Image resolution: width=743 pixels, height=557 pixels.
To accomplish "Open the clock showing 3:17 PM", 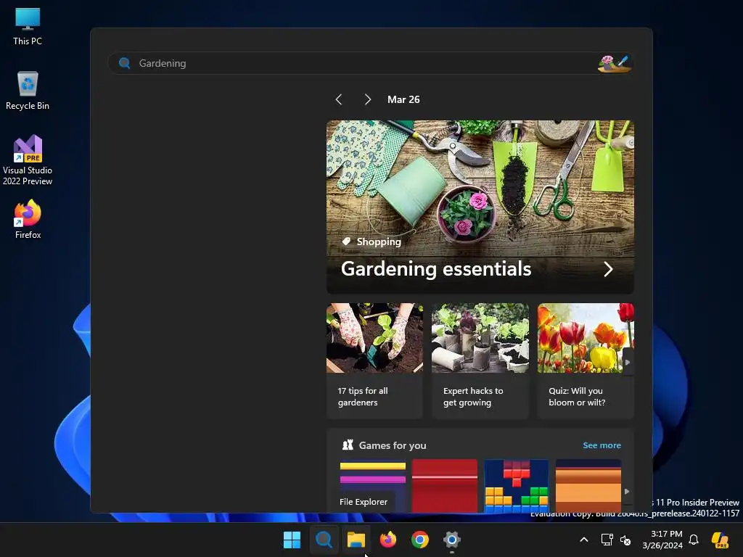I will point(662,540).
